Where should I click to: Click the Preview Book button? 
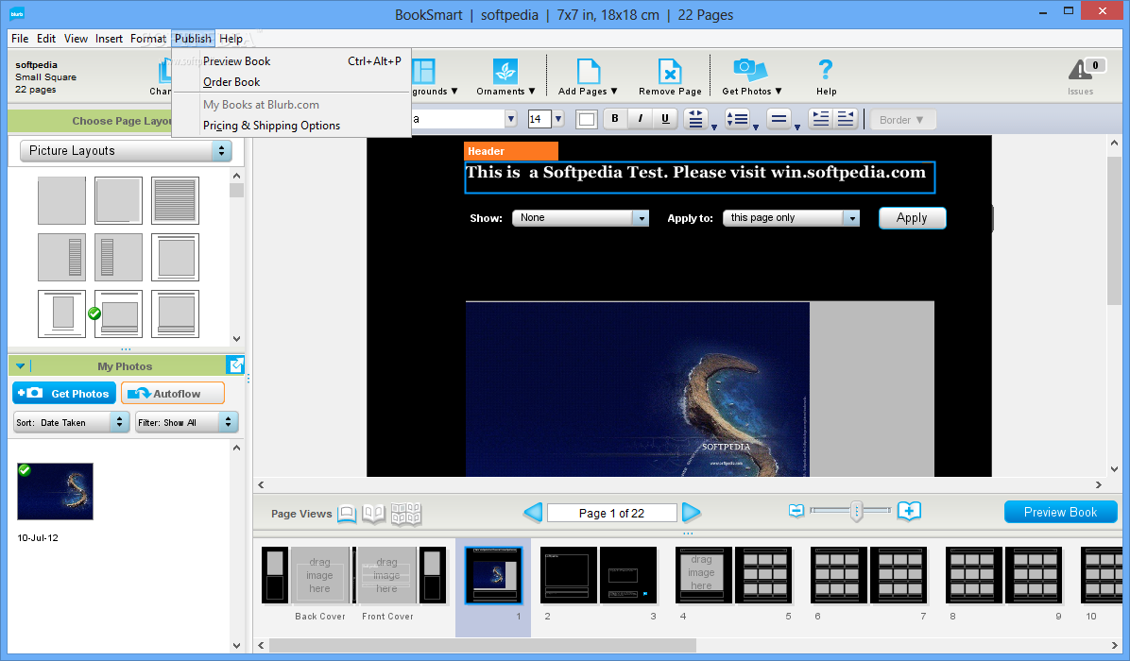tap(1060, 512)
